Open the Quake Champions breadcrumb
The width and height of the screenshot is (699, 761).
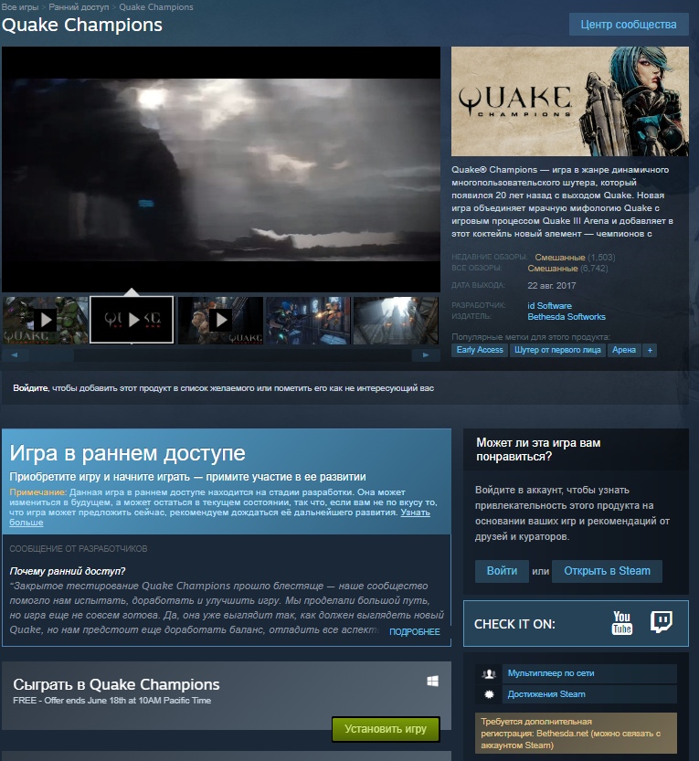click(x=156, y=6)
